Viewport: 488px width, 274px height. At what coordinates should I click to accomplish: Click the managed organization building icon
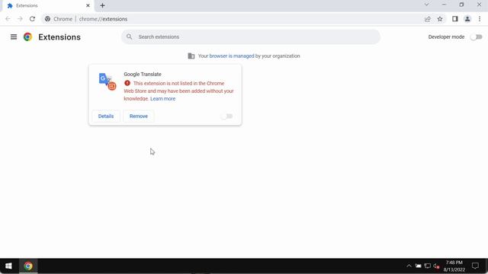(191, 56)
